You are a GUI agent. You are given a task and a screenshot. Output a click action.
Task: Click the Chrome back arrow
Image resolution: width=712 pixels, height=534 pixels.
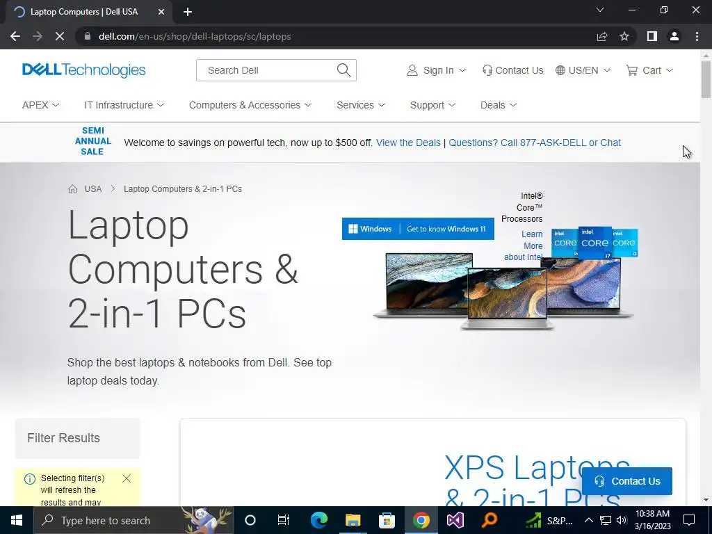(x=15, y=36)
